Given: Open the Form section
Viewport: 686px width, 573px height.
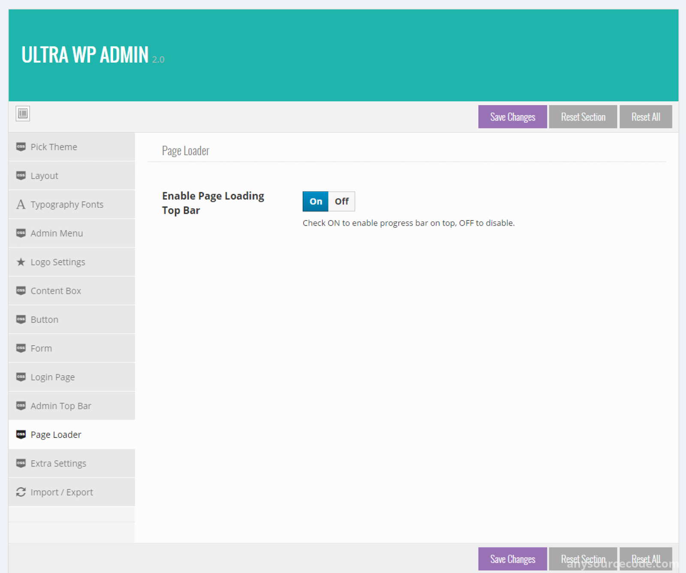Looking at the screenshot, I should tap(72, 348).
